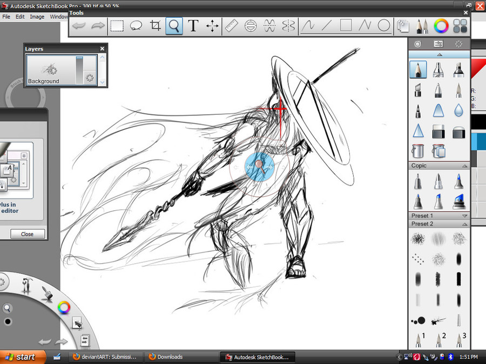Open the Windows Start menu
Viewport: 486px width, 364px height.
point(22,357)
